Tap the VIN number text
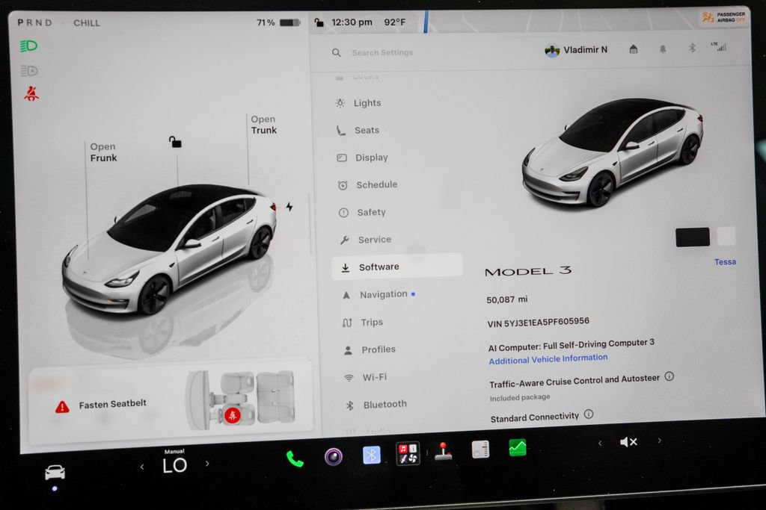The width and height of the screenshot is (766, 510). 538,323
